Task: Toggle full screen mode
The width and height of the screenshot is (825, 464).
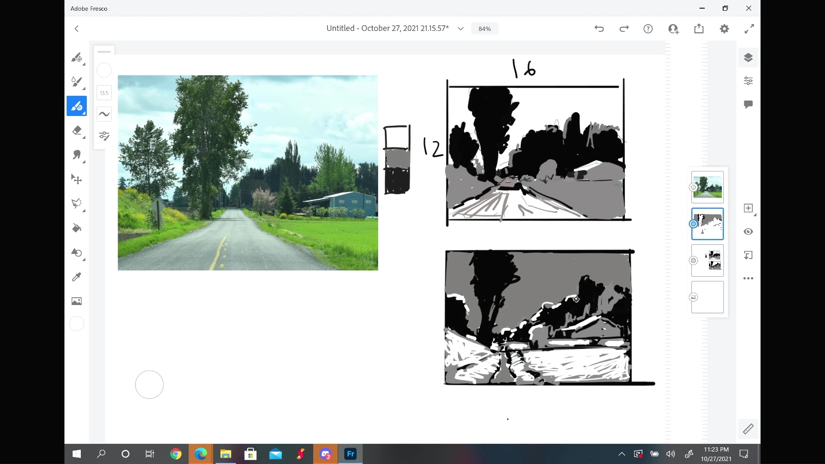Action: pos(749,29)
